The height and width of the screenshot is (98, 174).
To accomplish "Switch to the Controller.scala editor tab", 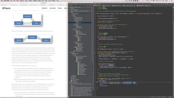I will [x=107, y=5].
